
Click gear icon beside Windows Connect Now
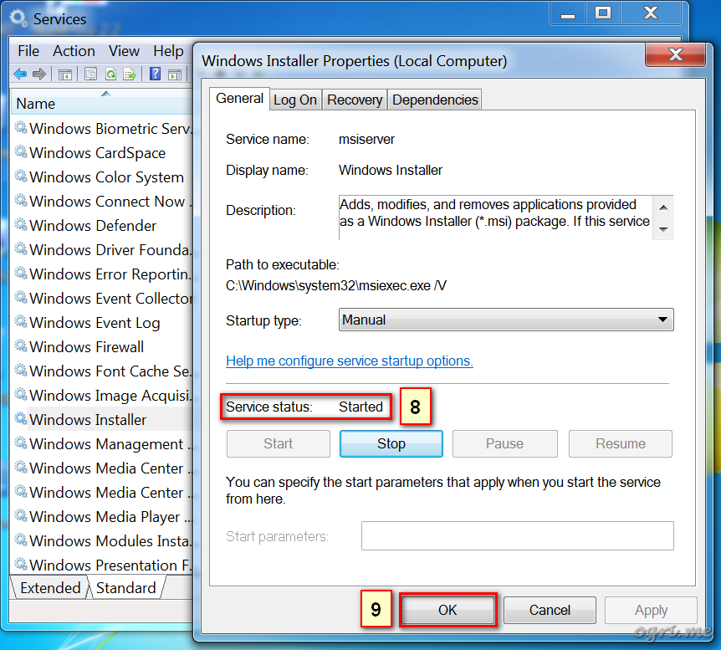[x=21, y=200]
